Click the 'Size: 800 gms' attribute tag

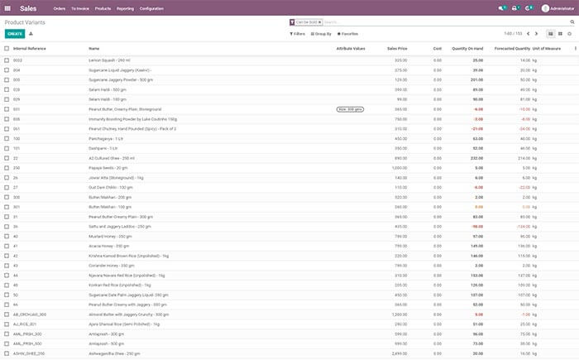(350, 109)
